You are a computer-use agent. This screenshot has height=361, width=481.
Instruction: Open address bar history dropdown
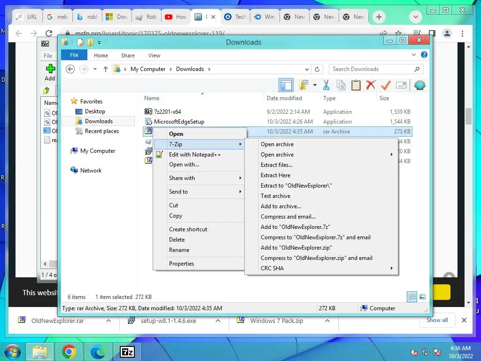point(307,70)
